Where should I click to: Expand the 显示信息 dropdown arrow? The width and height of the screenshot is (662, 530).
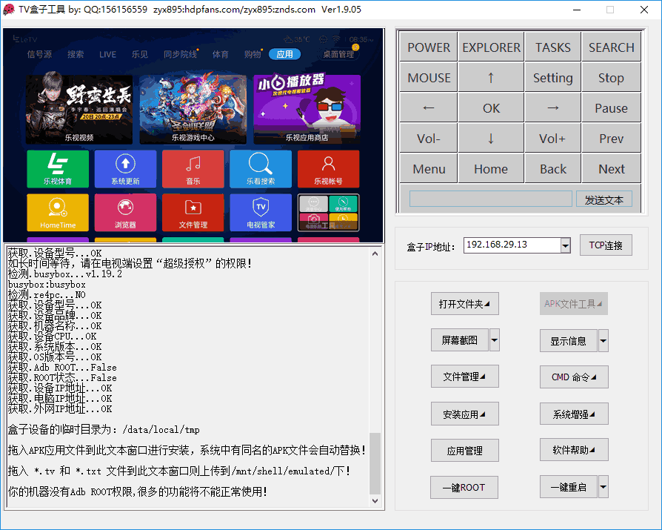click(604, 341)
